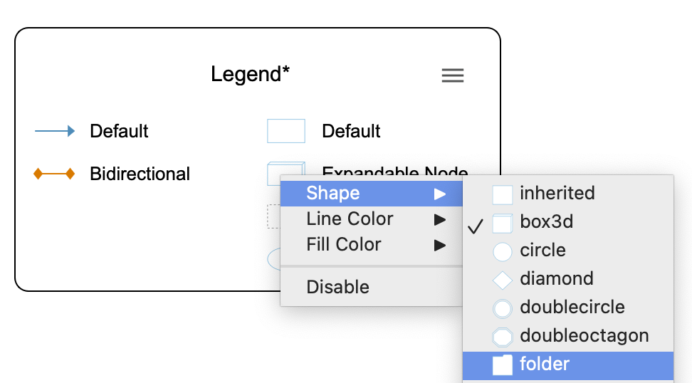The height and width of the screenshot is (383, 692).
Task: Click the box3d shape icon
Action: tap(503, 223)
